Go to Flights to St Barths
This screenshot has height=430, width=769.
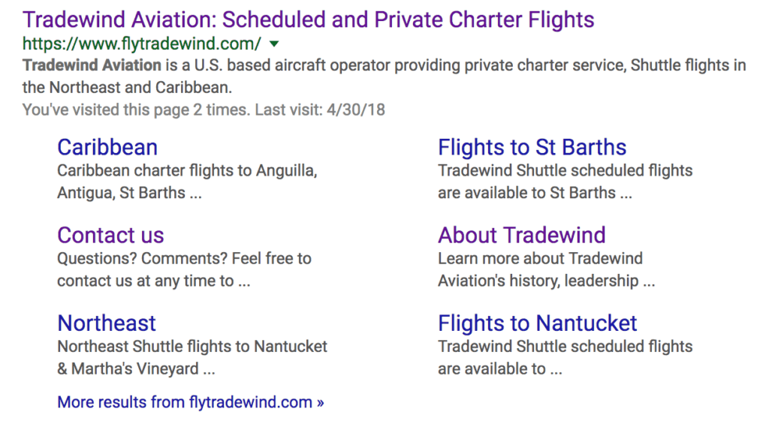[532, 147]
